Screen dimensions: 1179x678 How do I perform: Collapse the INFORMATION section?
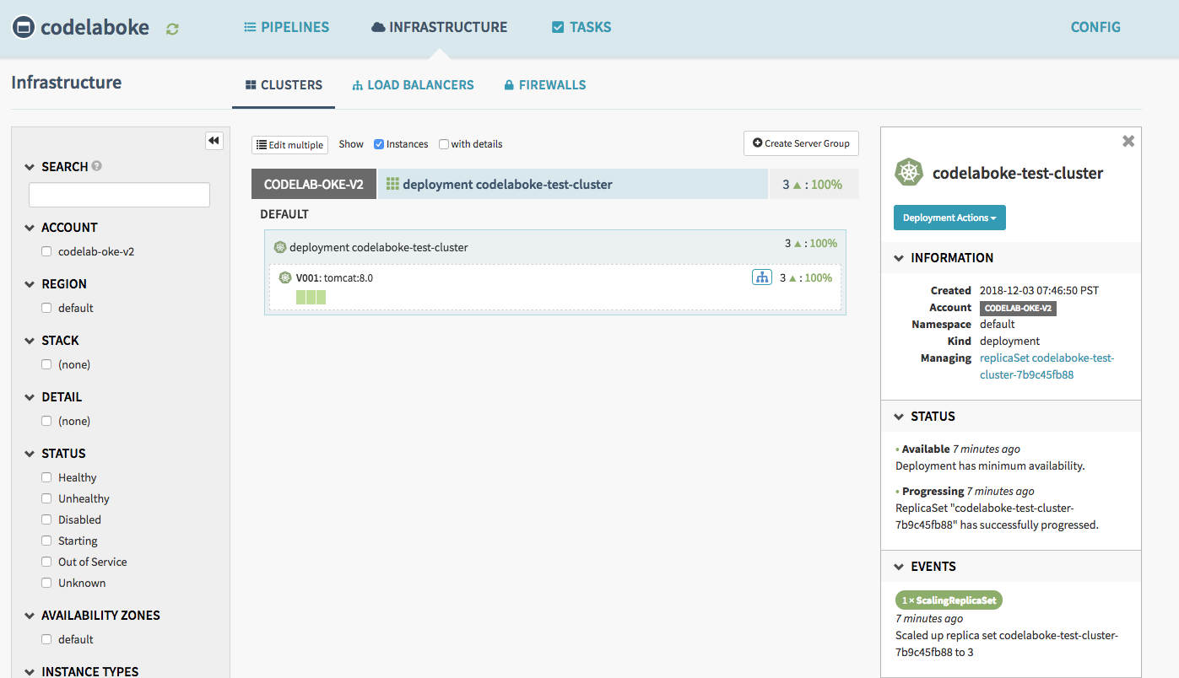[x=900, y=258]
